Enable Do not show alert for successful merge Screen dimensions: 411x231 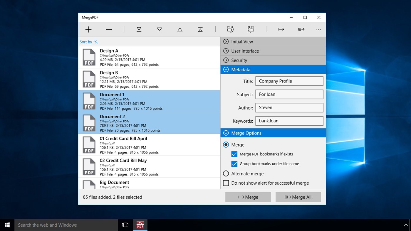[x=226, y=183]
